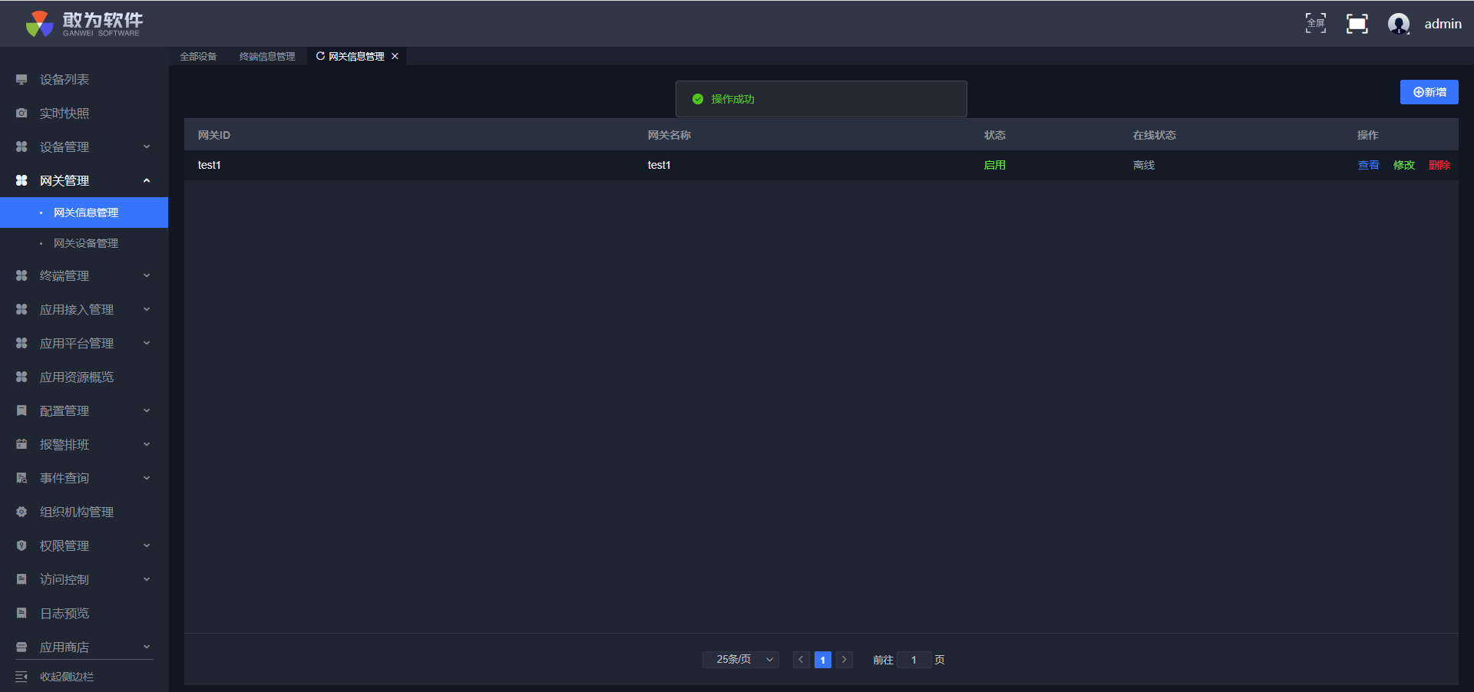Open 网关设备管理 in the sidebar
Screen dimensions: 1474x692
point(86,243)
